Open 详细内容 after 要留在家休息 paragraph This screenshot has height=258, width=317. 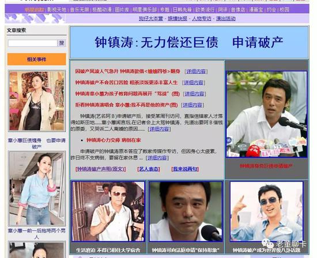pos(157,158)
